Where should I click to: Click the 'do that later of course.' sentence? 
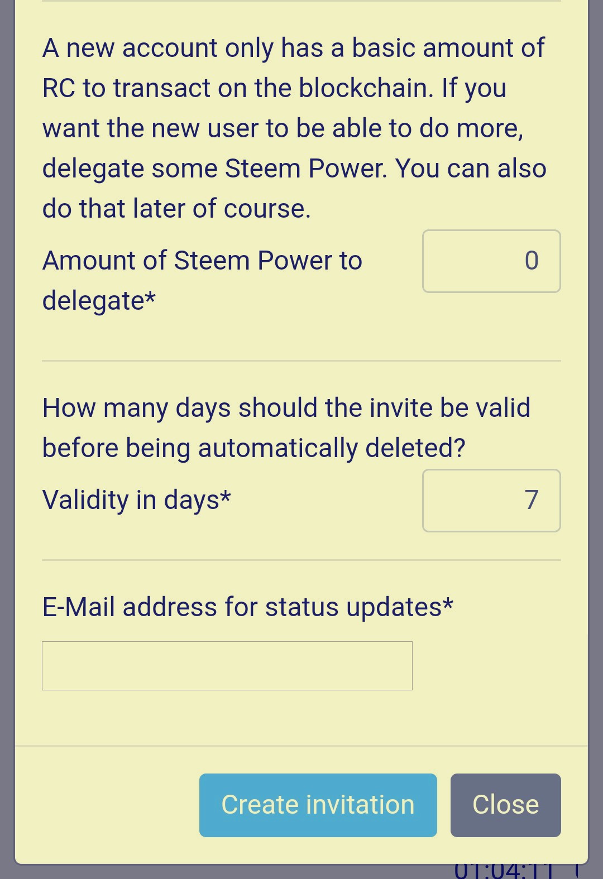[x=176, y=209]
